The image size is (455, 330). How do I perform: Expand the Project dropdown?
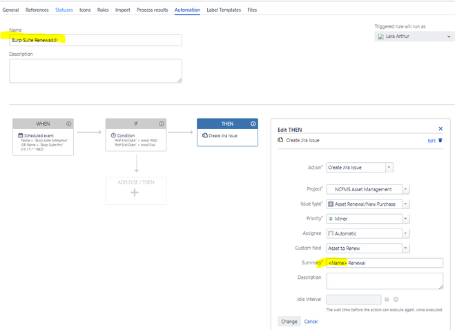tap(406, 189)
